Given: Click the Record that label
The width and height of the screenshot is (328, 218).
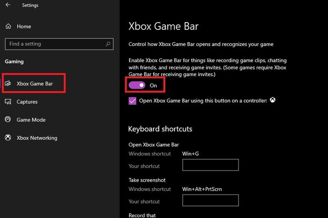Looking at the screenshot, I should point(142,215).
